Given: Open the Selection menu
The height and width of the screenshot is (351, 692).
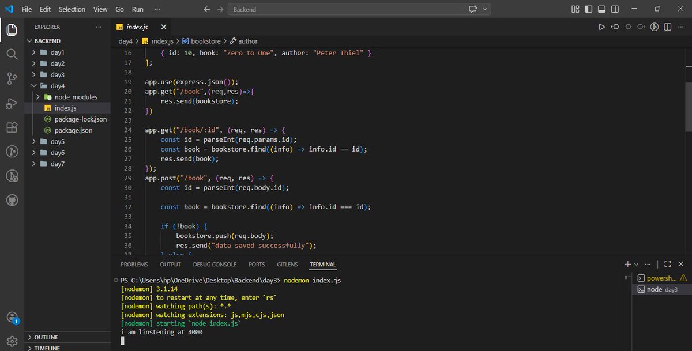Looking at the screenshot, I should pos(72,9).
